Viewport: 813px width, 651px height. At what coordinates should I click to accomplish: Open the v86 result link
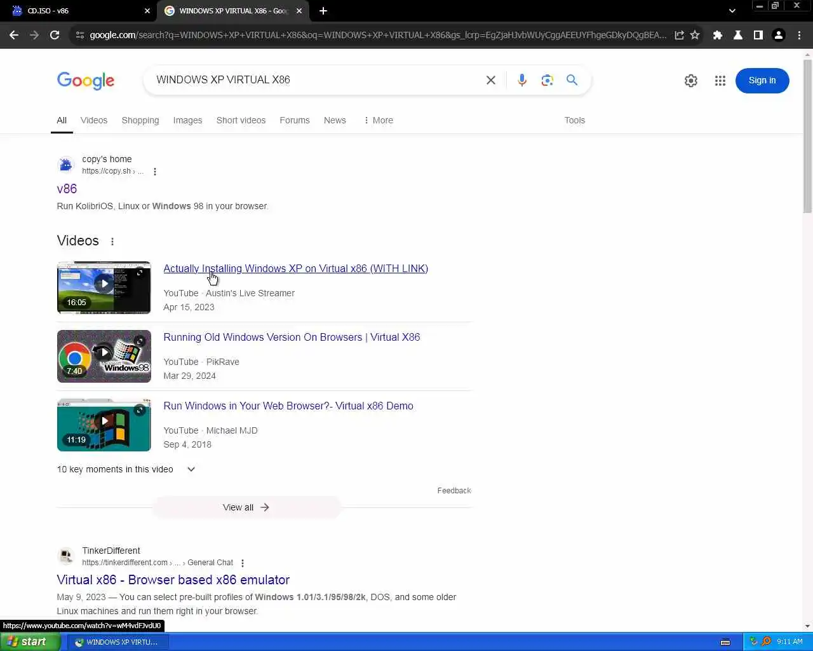(67, 189)
